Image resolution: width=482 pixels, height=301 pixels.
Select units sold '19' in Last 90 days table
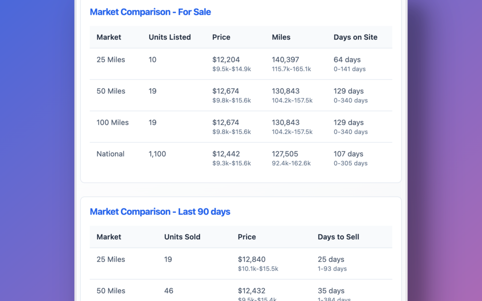168,260
